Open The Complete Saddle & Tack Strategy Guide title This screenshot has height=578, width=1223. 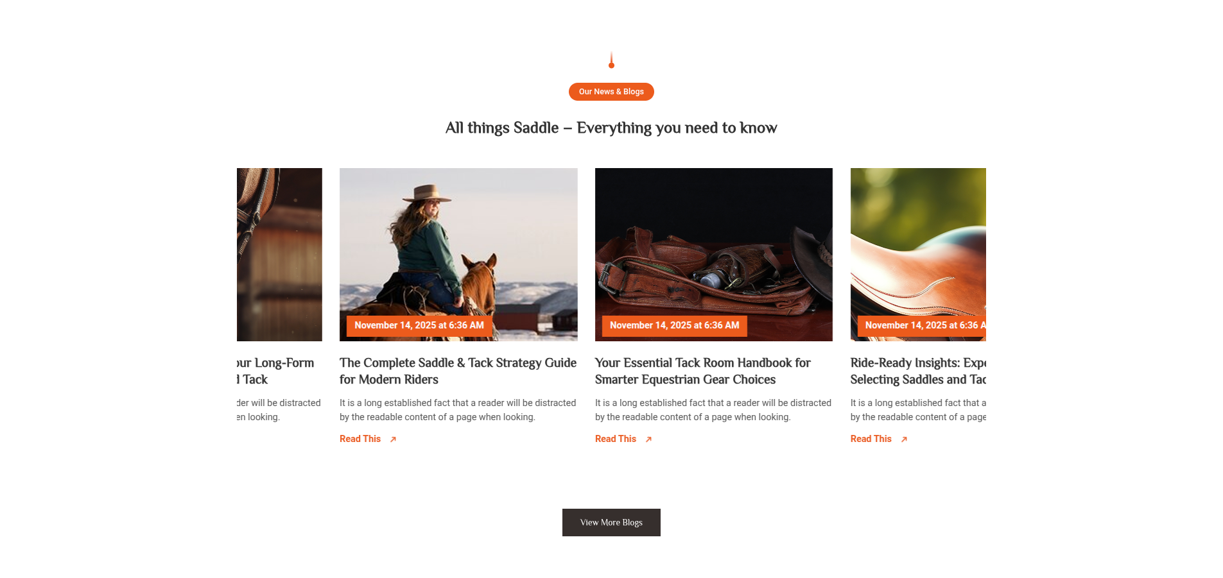click(458, 371)
